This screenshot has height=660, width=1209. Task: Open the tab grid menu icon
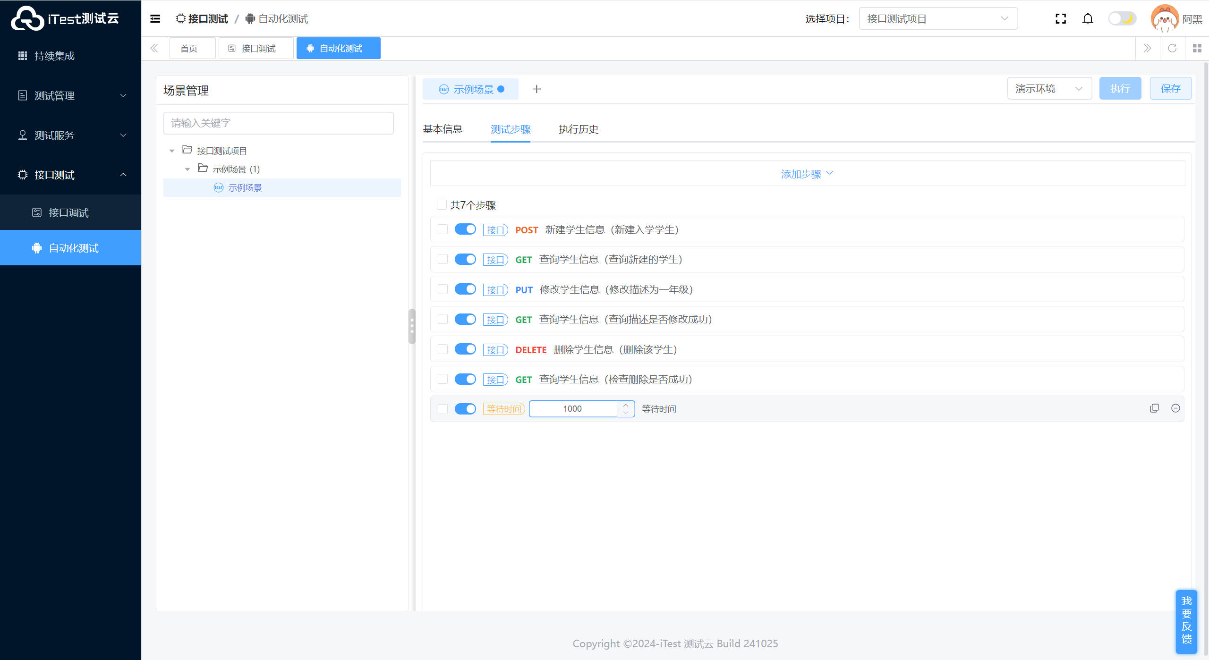pos(1197,48)
